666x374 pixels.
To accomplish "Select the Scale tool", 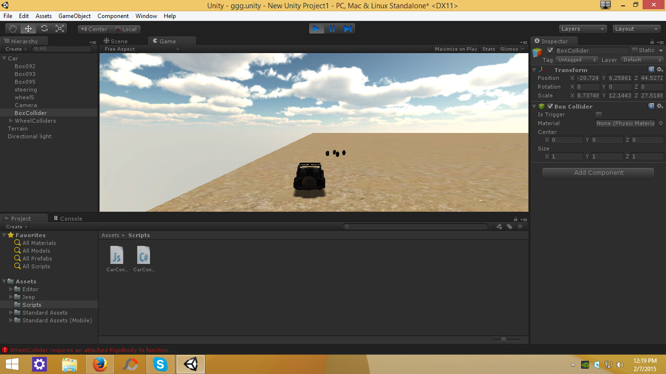I will 59,28.
